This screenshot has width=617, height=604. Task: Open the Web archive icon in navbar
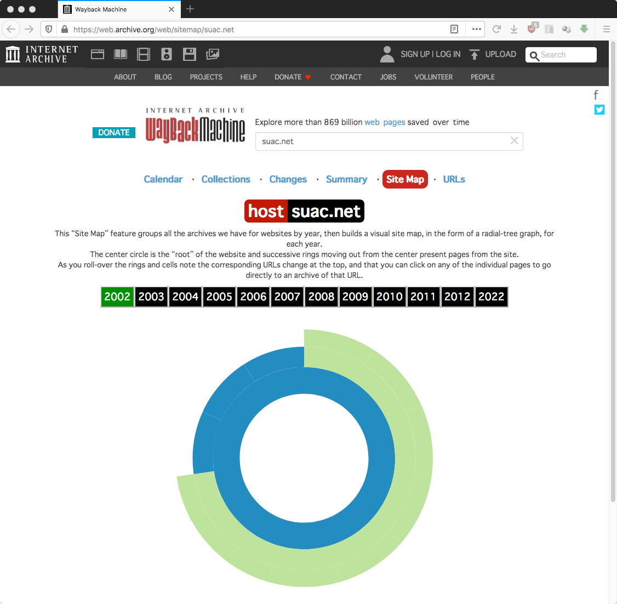[97, 54]
